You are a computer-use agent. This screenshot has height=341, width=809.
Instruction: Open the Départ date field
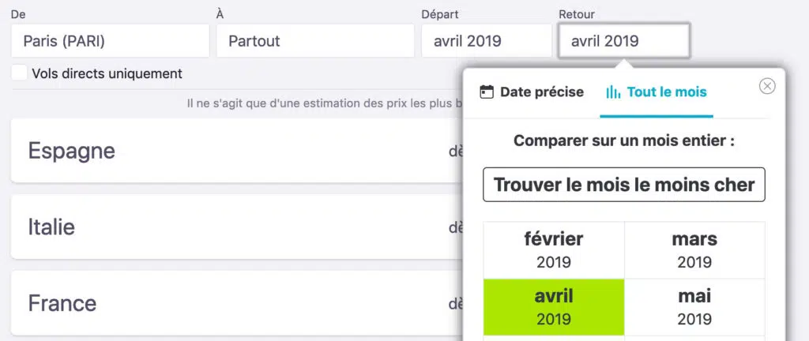point(487,41)
